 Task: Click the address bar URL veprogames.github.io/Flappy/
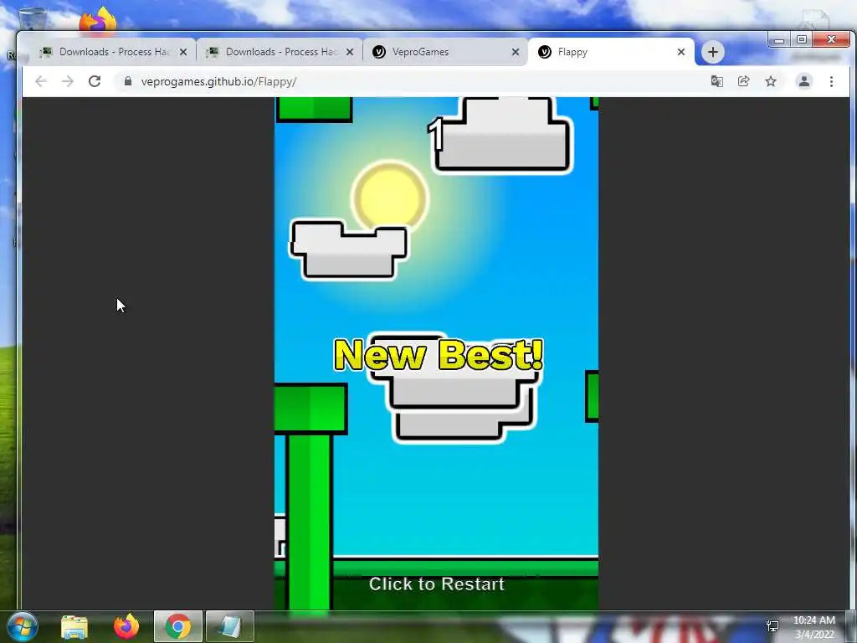pos(218,81)
